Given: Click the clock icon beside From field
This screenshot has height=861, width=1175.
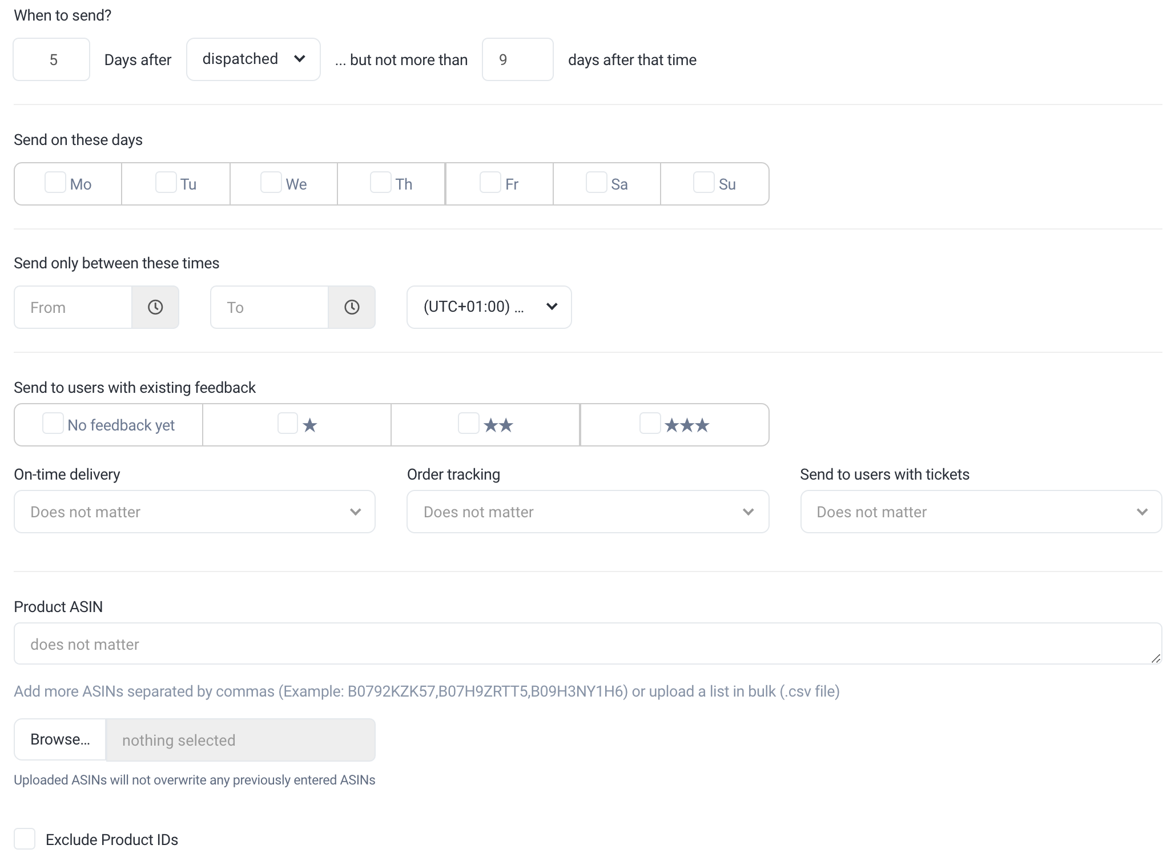Looking at the screenshot, I should point(155,307).
